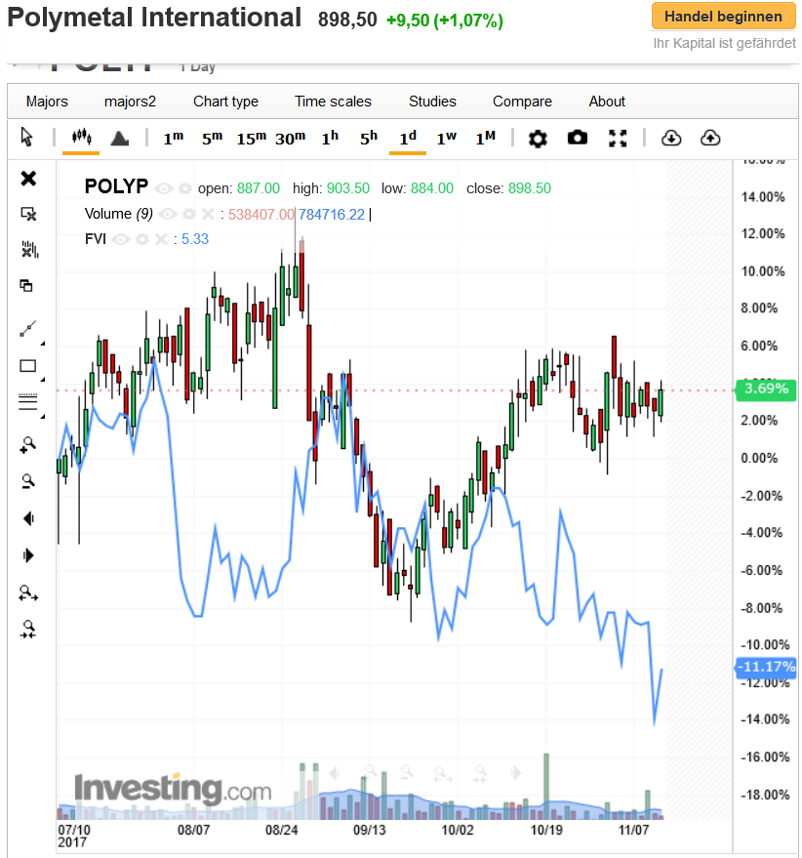Open the Chart type menu
The height and width of the screenshot is (858, 802).
point(225,102)
